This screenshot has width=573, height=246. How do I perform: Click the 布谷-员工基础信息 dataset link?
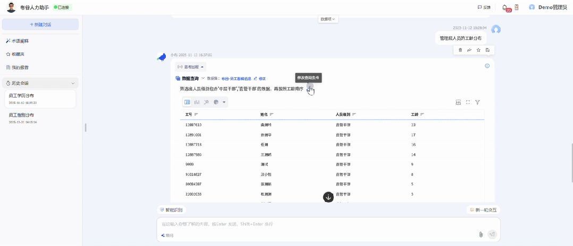click(236, 78)
